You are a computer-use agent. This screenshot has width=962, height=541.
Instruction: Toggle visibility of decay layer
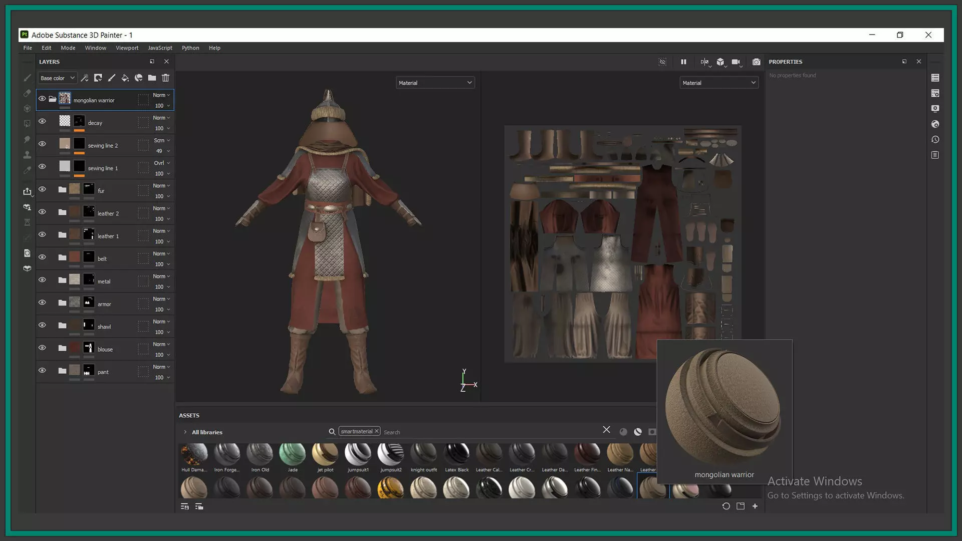point(42,121)
